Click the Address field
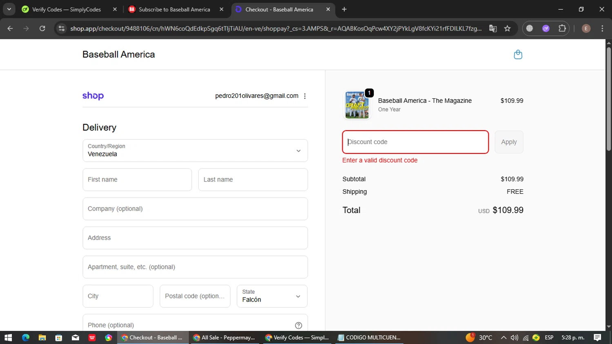The image size is (612, 344). point(195,238)
